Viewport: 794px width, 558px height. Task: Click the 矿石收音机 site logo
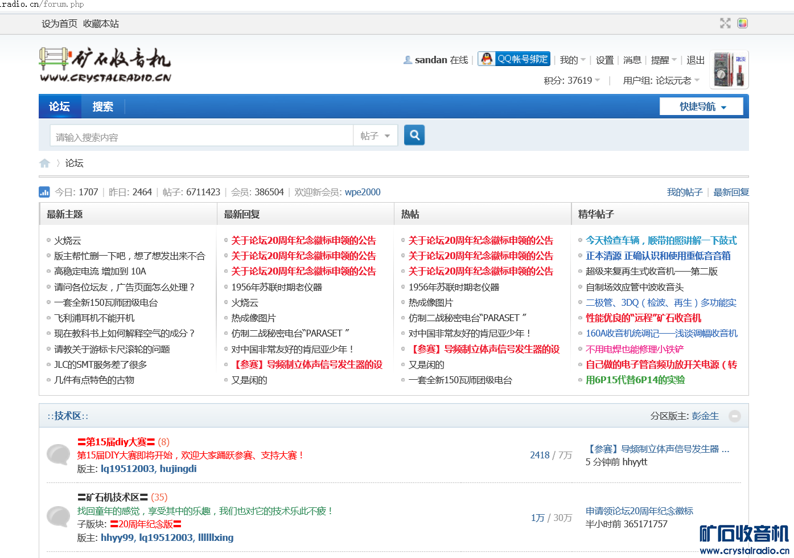tap(105, 65)
